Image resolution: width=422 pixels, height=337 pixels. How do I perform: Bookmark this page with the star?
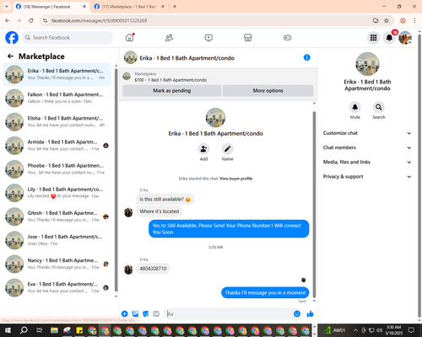click(x=387, y=20)
